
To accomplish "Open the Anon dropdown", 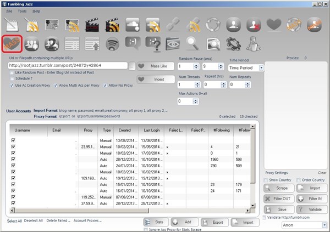I will point(324,225).
